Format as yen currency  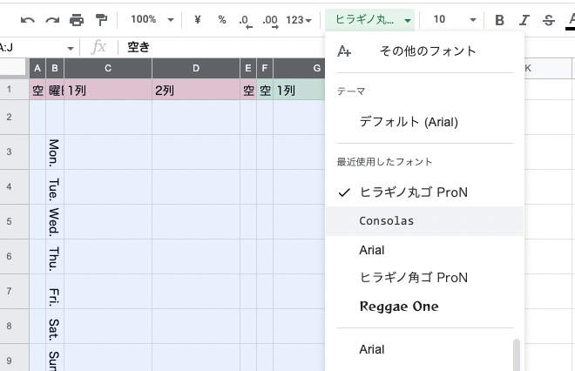197,19
